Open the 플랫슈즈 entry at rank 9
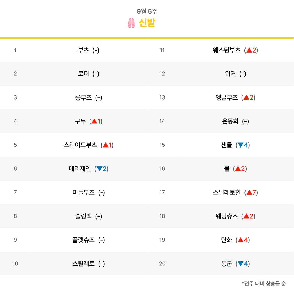The width and height of the screenshot is (294, 294). (83, 240)
